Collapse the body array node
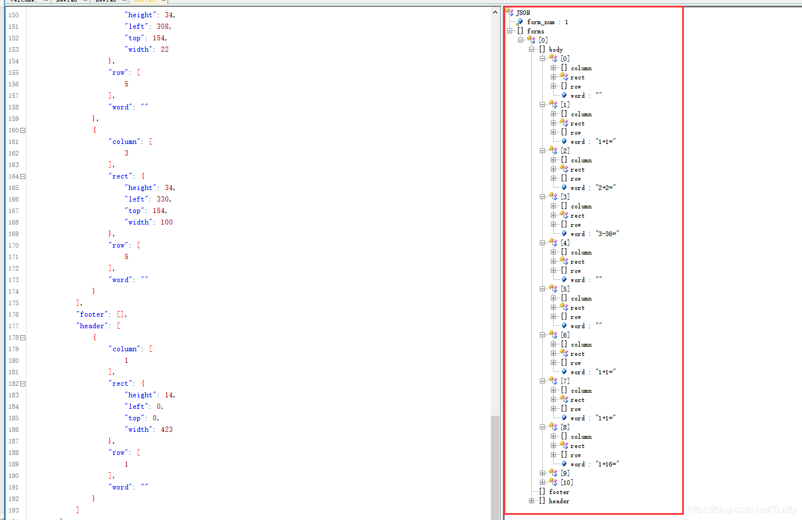 click(531, 50)
